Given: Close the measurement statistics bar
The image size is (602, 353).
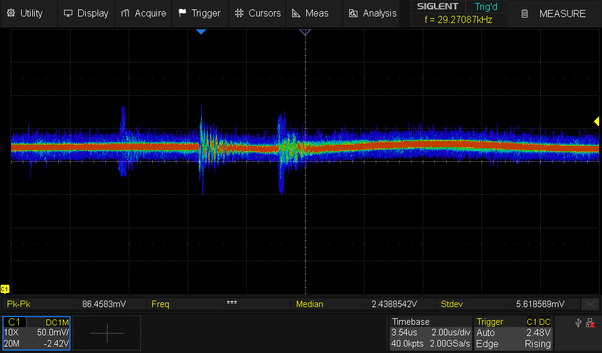Looking at the screenshot, I should tap(590, 304).
